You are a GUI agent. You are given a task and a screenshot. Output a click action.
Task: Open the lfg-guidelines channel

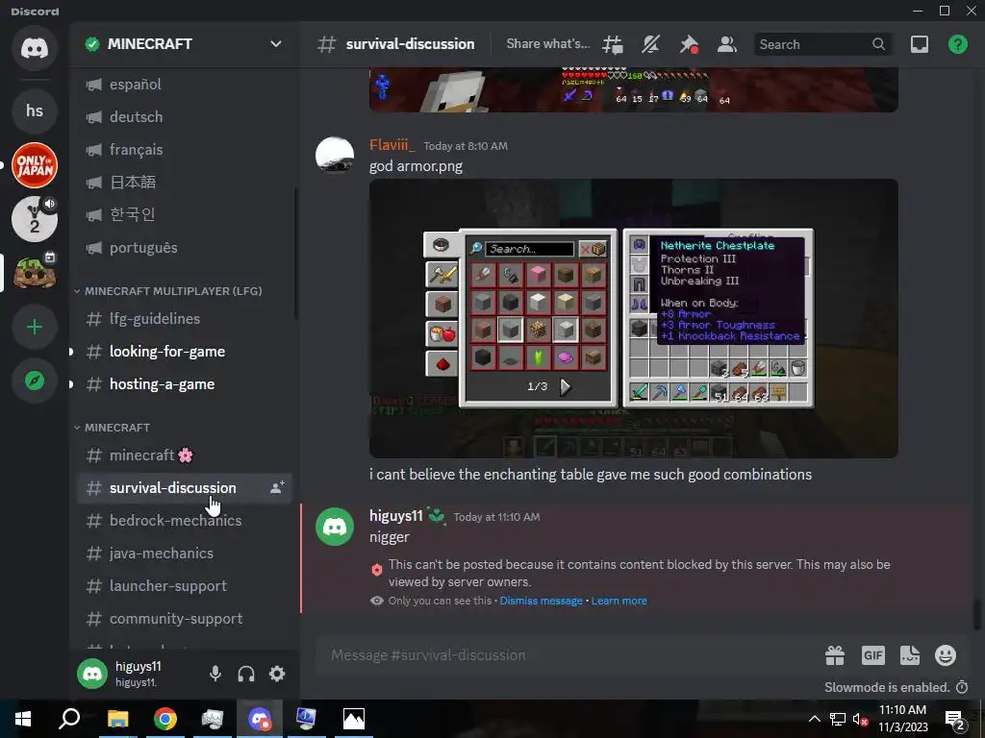tap(184, 319)
